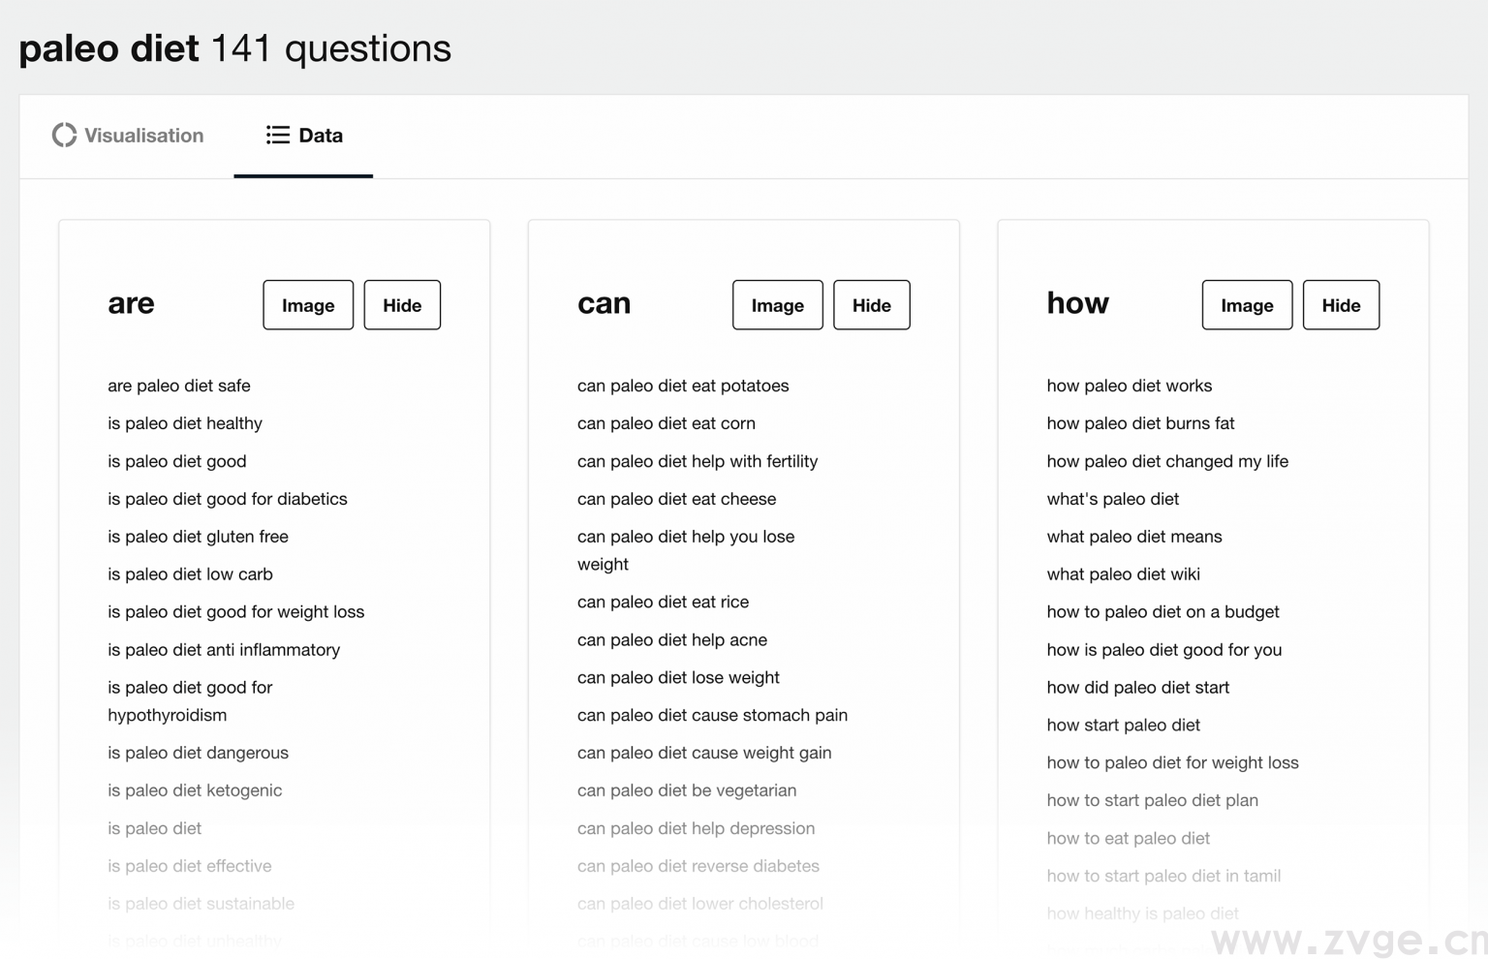This screenshot has height=959, width=1488.
Task: Hide the 'can' questions card
Action: click(871, 305)
